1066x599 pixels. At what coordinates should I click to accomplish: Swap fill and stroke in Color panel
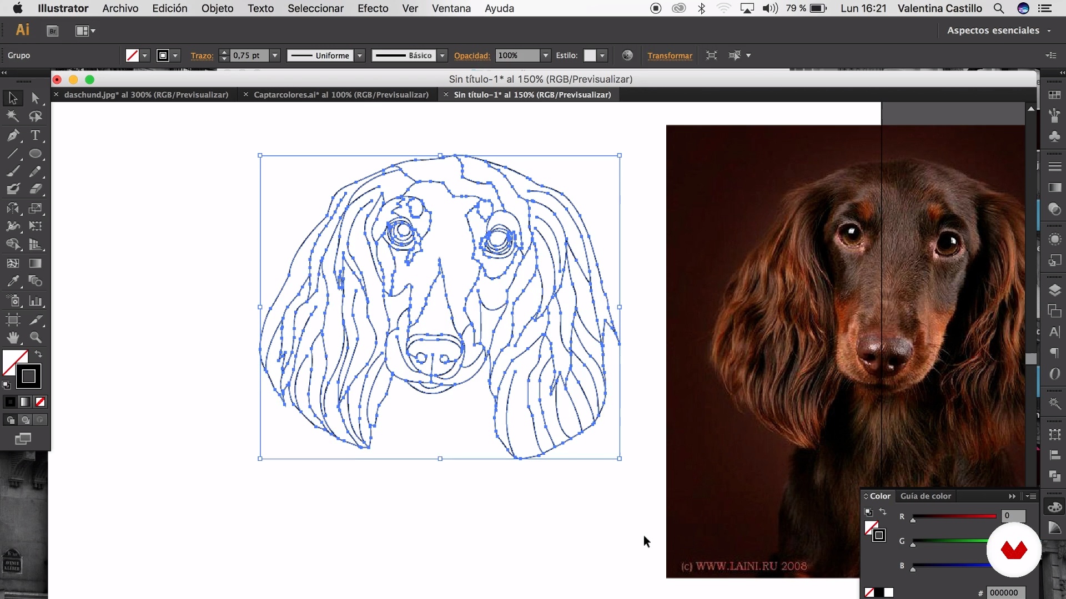[883, 512]
